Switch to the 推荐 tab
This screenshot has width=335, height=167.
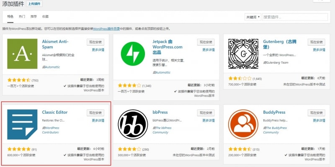pyautogui.click(x=33, y=17)
